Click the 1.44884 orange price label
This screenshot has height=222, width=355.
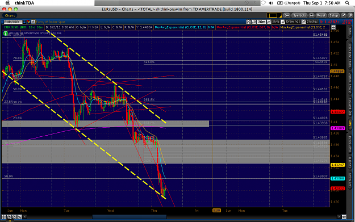pos(337,72)
